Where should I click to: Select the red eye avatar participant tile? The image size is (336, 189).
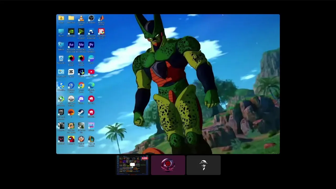point(168,165)
